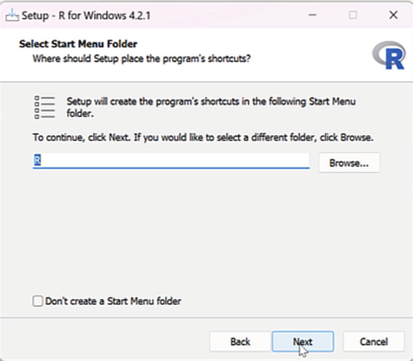Image resolution: width=413 pixels, height=361 pixels.
Task: Click the "Don't create a Start Menu folder" label
Action: (x=113, y=301)
